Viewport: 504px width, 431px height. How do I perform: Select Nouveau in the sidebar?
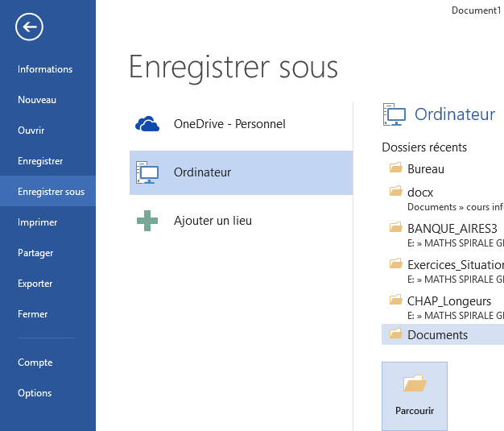click(37, 100)
